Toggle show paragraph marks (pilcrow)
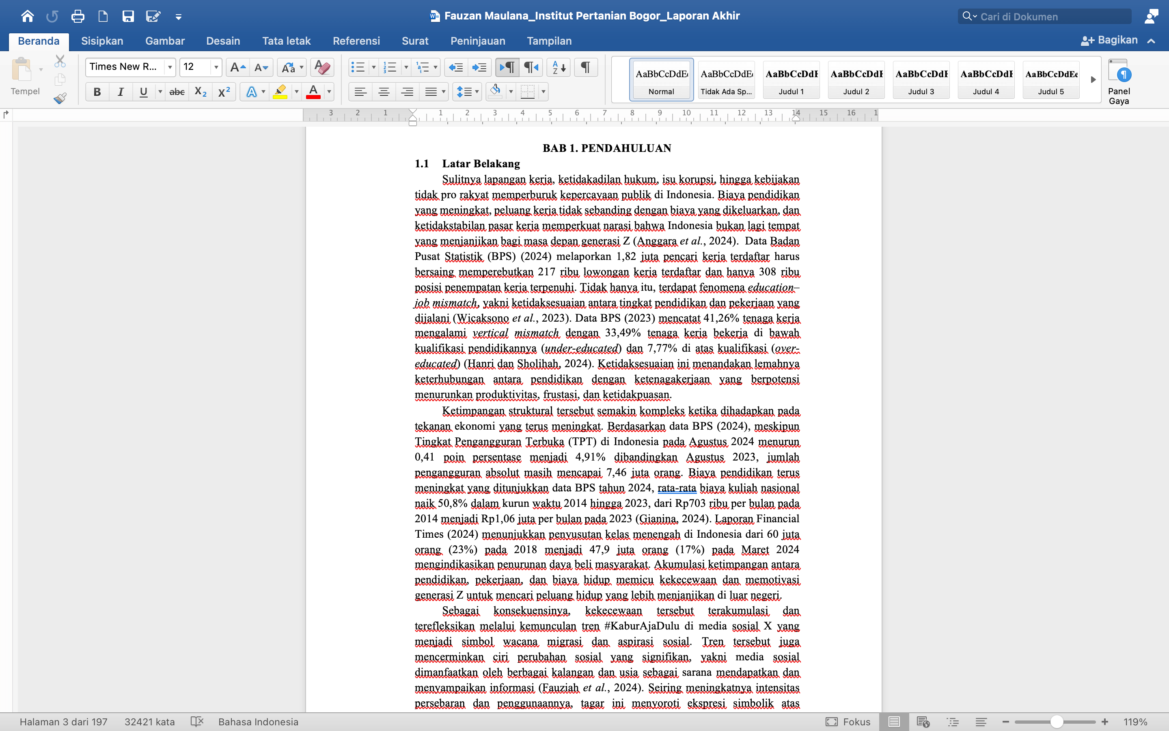Viewport: 1169px width, 731px height. (x=585, y=67)
